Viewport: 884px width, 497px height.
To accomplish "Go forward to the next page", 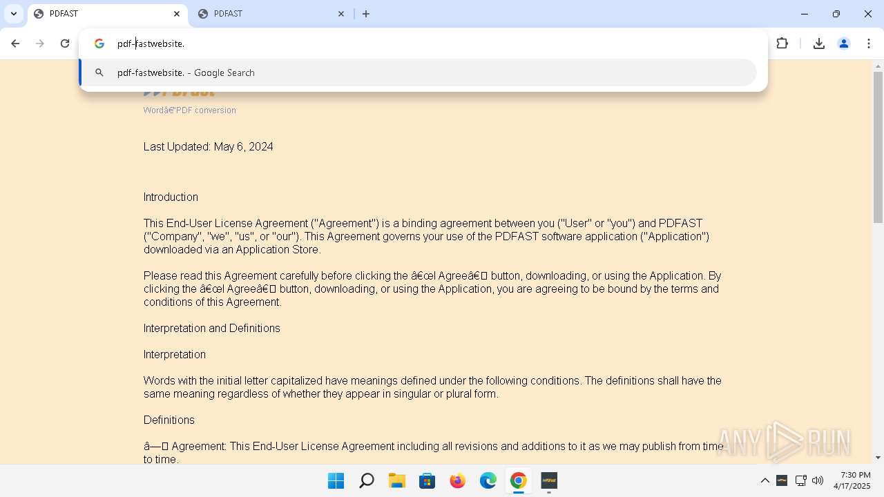I will click(x=40, y=43).
